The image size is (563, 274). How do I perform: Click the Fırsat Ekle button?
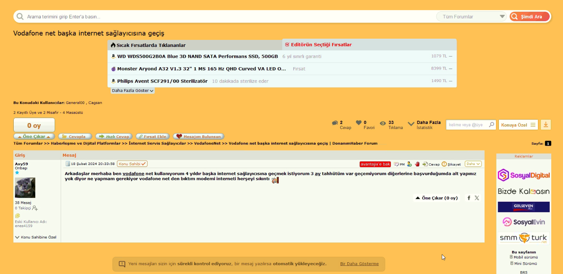pos(153,136)
